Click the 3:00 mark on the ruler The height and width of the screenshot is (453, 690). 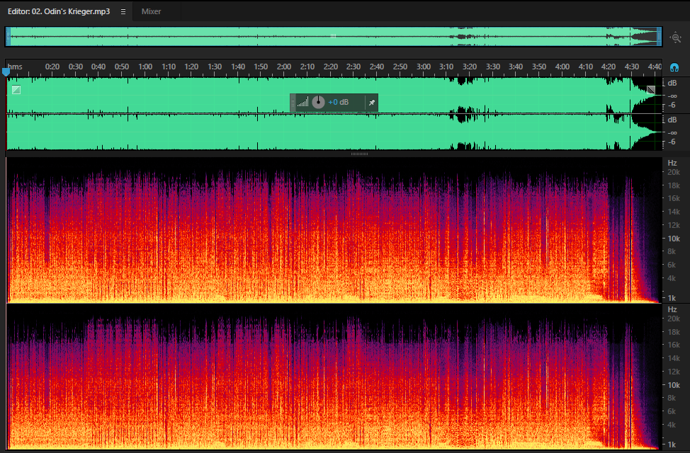[x=424, y=67]
